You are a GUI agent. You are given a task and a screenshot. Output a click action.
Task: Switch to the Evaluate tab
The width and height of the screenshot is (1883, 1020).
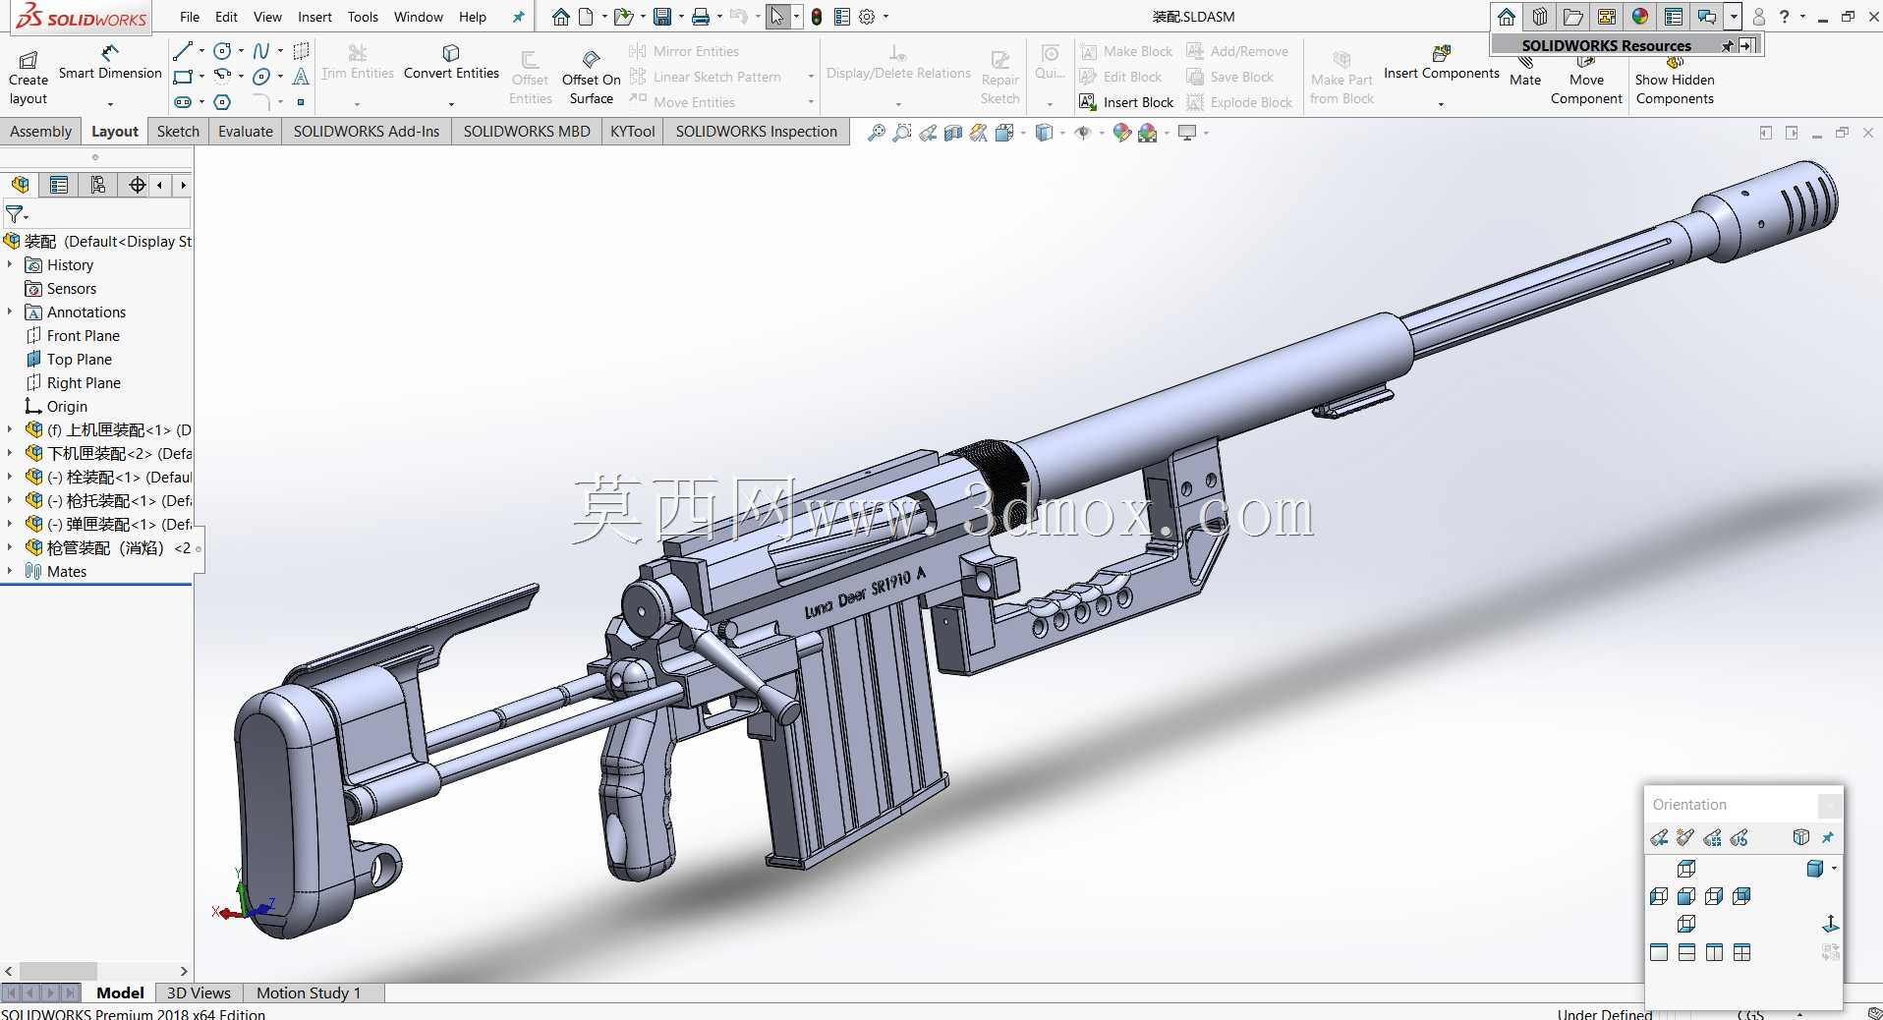pyautogui.click(x=246, y=132)
